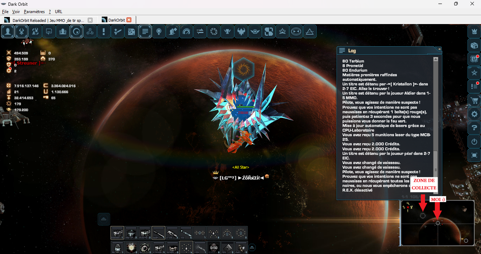Open the question mark help icon

click(x=474, y=128)
